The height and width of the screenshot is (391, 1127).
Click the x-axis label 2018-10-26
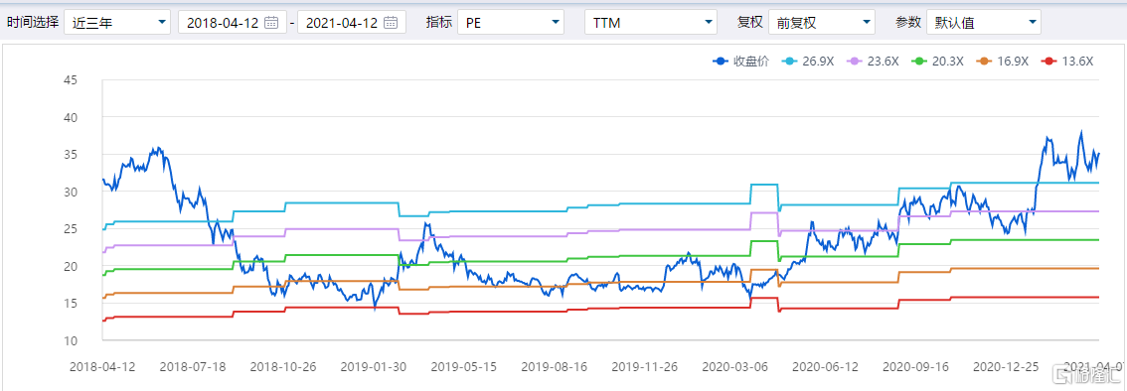coord(282,366)
